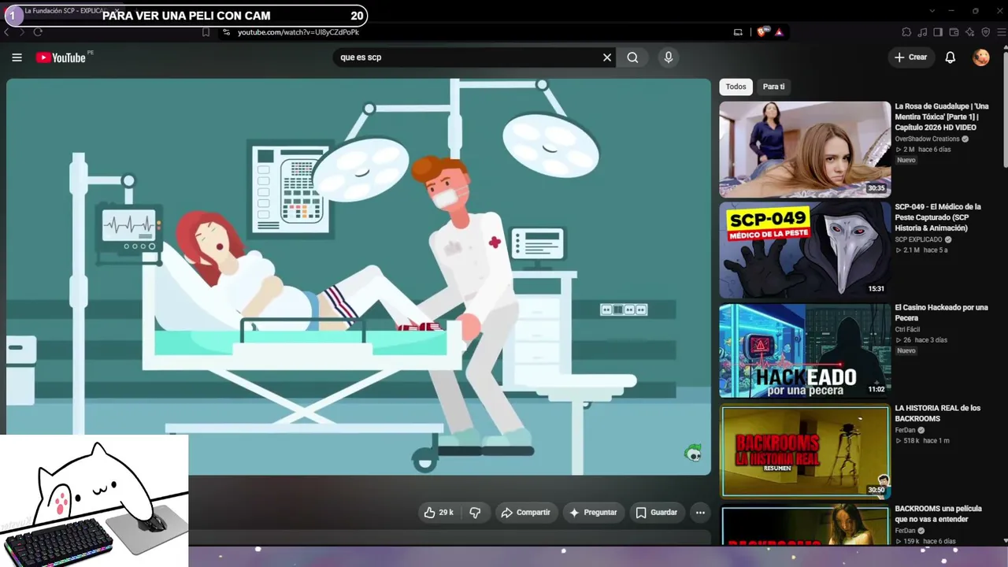Visit the Ctrl Fácil channel
Image resolution: width=1008 pixels, height=567 pixels.
907,329
